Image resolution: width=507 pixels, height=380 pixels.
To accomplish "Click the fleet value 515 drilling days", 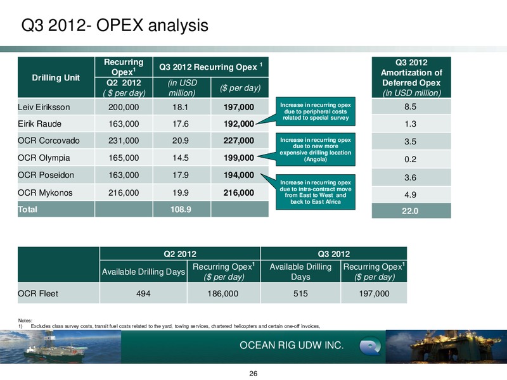I will point(300,293).
